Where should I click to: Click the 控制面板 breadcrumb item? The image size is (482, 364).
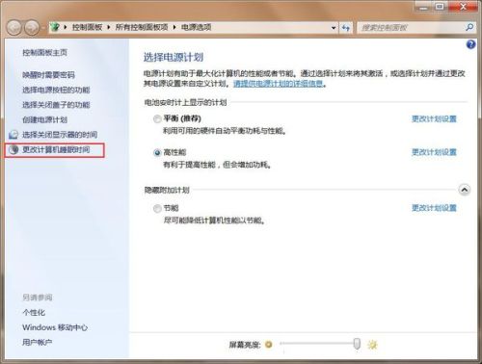click(87, 27)
